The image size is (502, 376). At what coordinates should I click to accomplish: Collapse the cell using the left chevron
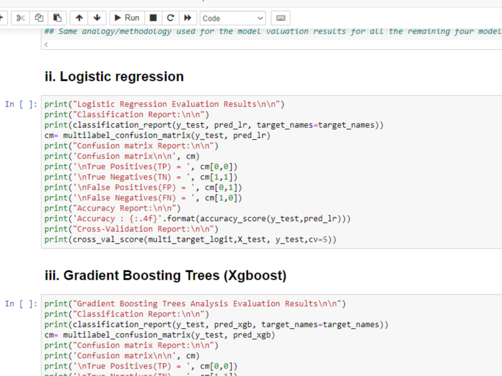(45, 45)
